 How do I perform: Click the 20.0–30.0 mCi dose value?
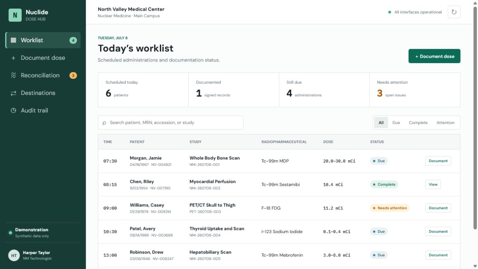pyautogui.click(x=339, y=161)
